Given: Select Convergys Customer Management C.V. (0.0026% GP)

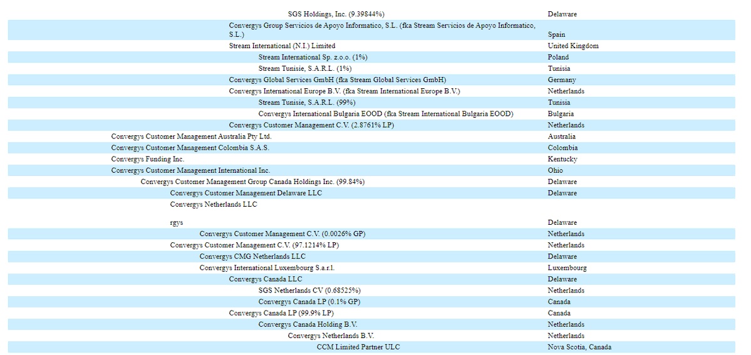Looking at the screenshot, I should (x=283, y=234).
